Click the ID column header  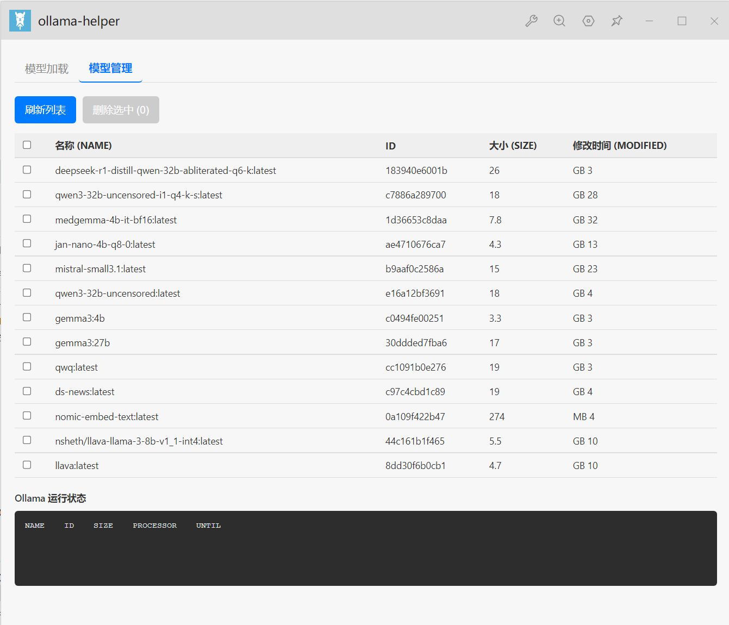[390, 146]
